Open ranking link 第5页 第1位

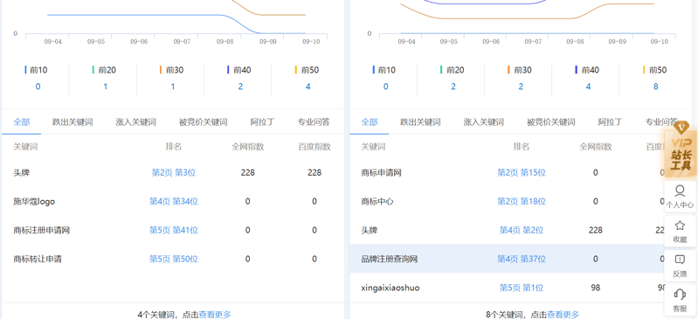tap(522, 288)
